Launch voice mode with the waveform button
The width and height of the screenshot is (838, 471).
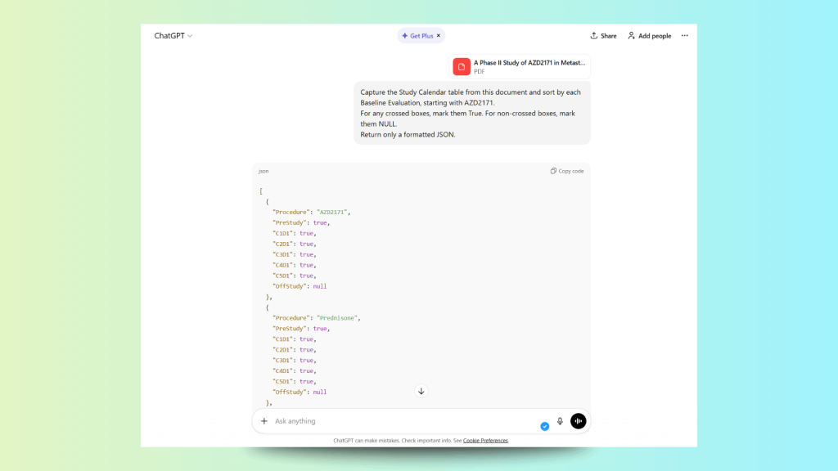[x=579, y=421]
